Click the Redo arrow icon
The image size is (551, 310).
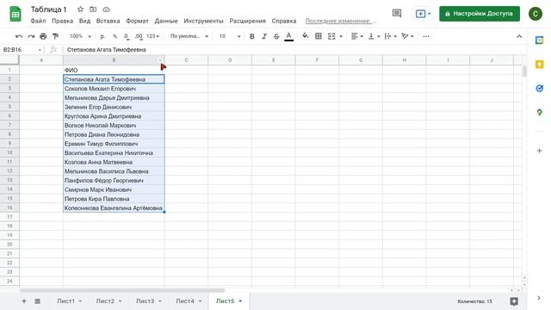(x=31, y=36)
